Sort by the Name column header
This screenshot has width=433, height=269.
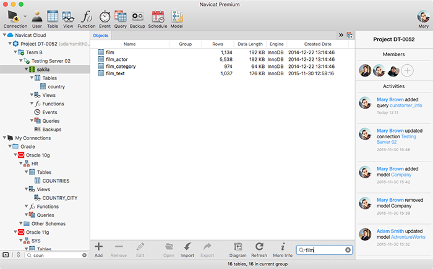pos(129,44)
